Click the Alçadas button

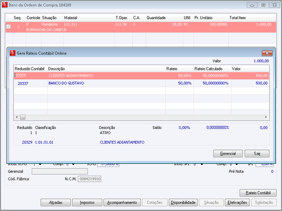point(56,203)
